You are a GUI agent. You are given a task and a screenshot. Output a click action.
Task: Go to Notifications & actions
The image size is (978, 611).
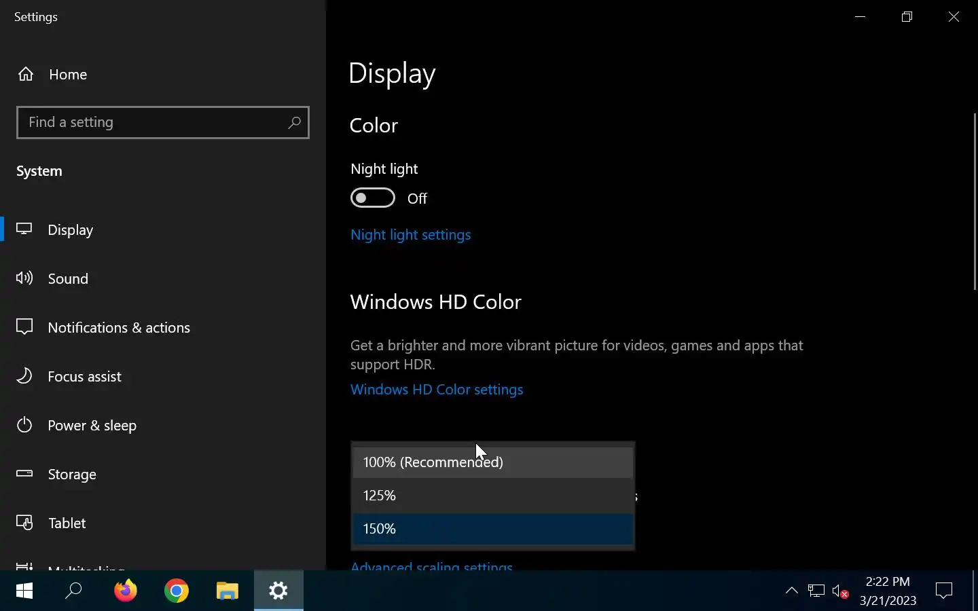(x=163, y=327)
